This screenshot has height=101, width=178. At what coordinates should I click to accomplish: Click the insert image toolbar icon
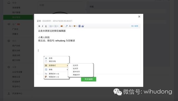[x=62, y=26]
